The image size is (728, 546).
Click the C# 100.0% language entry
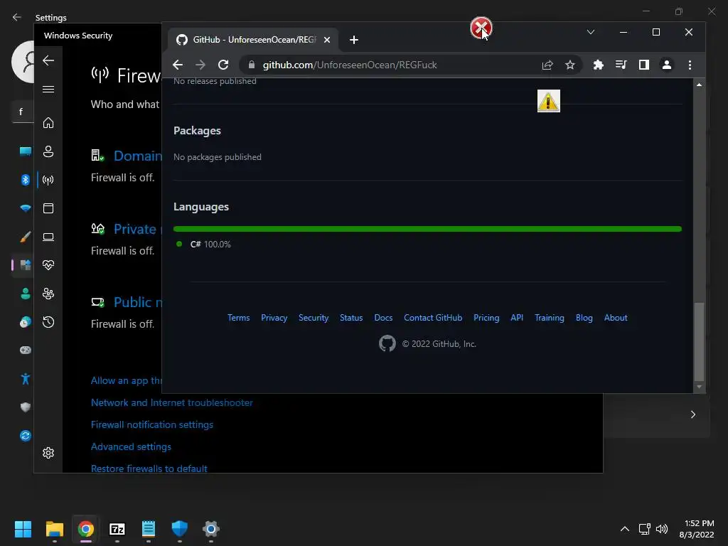click(204, 245)
